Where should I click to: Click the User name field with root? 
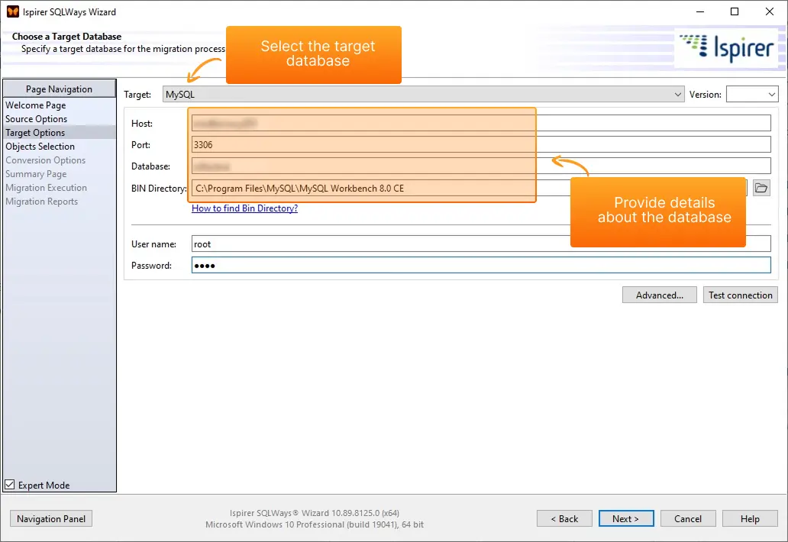click(x=481, y=244)
